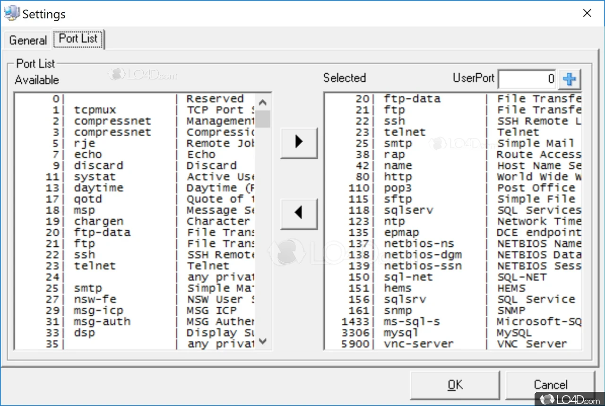Select pop3 in the Selected list
The height and width of the screenshot is (406, 605).
[x=453, y=188]
